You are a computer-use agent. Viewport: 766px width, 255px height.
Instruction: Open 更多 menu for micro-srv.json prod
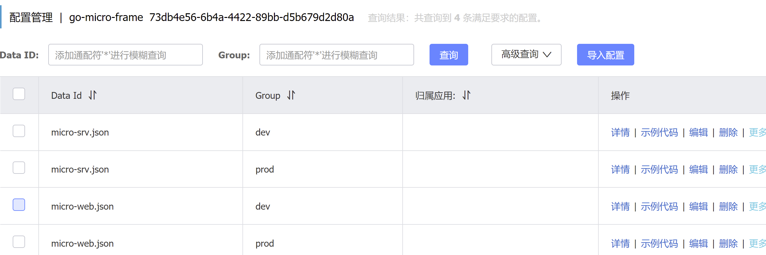pyautogui.click(x=757, y=169)
